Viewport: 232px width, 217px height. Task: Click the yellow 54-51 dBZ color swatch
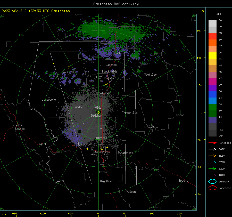(212, 56)
